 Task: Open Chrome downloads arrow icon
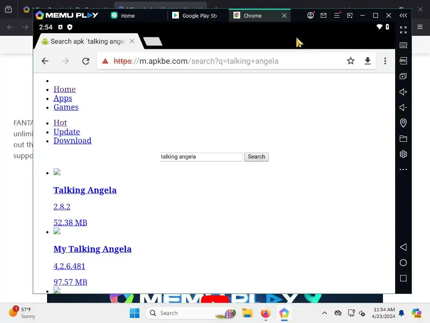coord(367,61)
